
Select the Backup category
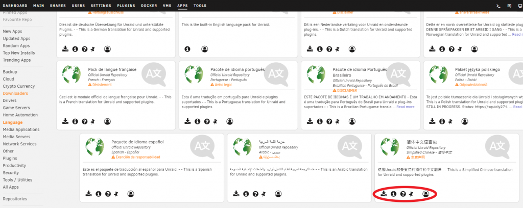coord(10,72)
